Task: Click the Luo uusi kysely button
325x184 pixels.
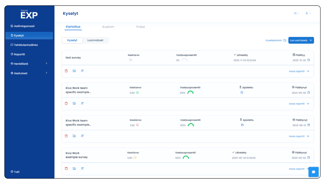Action: tap(301, 40)
